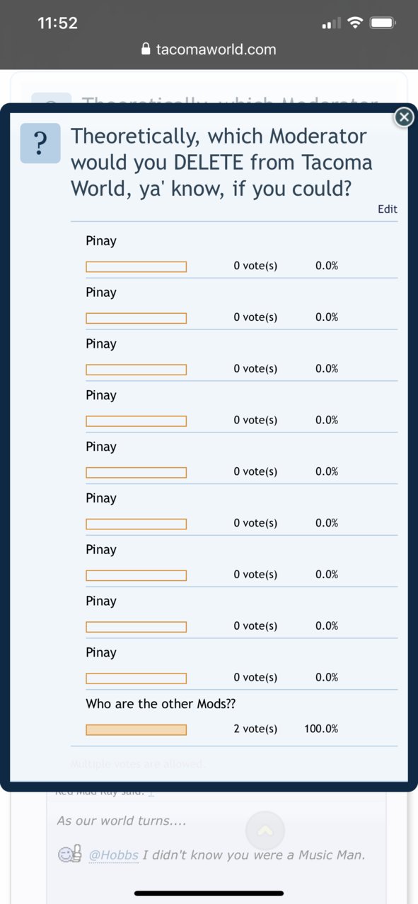Tap the cellular signal bars icon

pyautogui.click(x=331, y=23)
